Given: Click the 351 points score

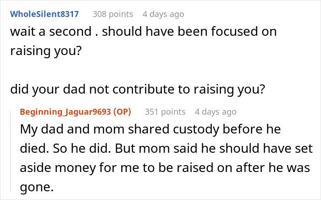Looking at the screenshot, I should [x=165, y=111].
